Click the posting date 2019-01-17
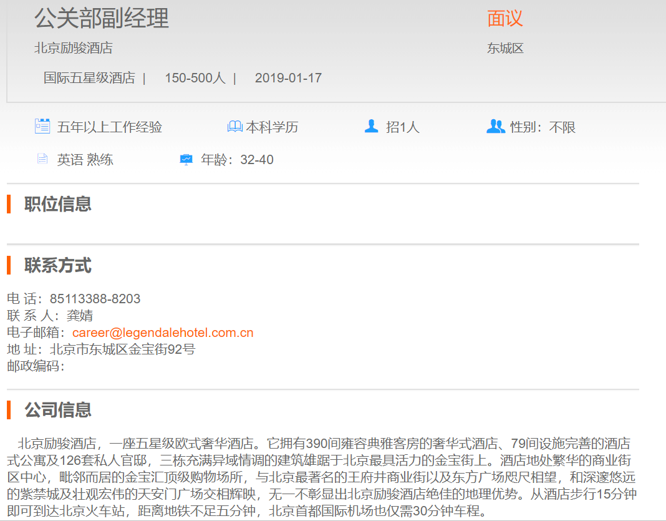 tap(288, 78)
